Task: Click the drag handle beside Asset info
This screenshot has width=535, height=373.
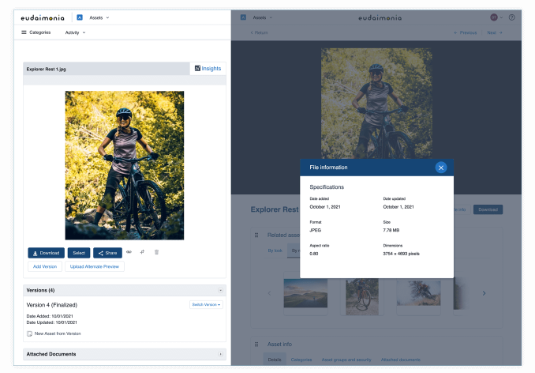Action: coord(256,345)
